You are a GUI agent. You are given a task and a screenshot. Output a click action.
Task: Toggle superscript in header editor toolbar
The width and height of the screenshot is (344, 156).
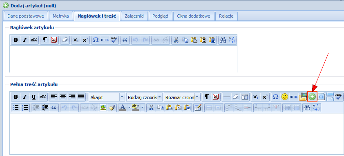(85, 40)
